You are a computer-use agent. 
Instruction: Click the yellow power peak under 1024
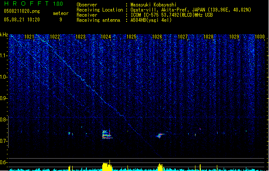[x=107, y=166]
